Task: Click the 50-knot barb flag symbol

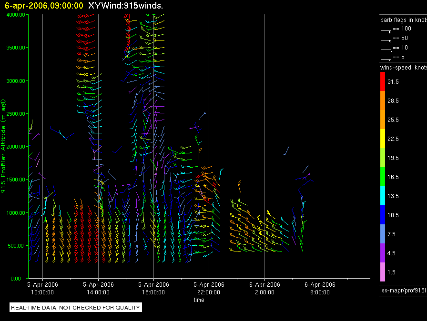Action: click(386, 40)
